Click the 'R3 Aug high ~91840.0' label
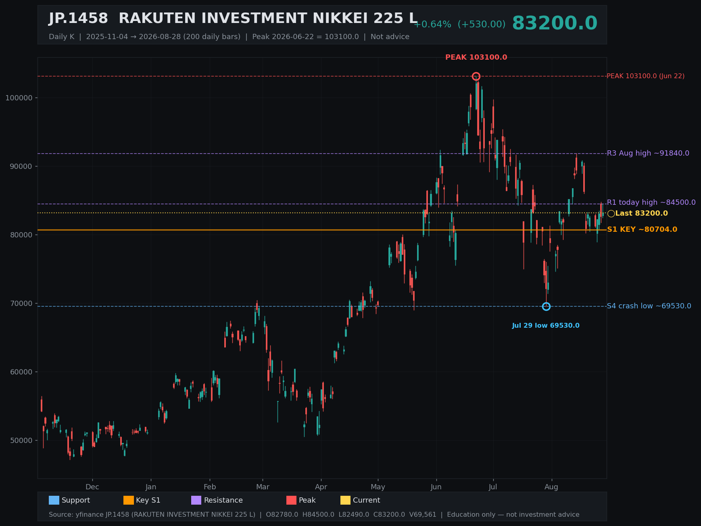The image size is (701, 526). [x=648, y=154]
